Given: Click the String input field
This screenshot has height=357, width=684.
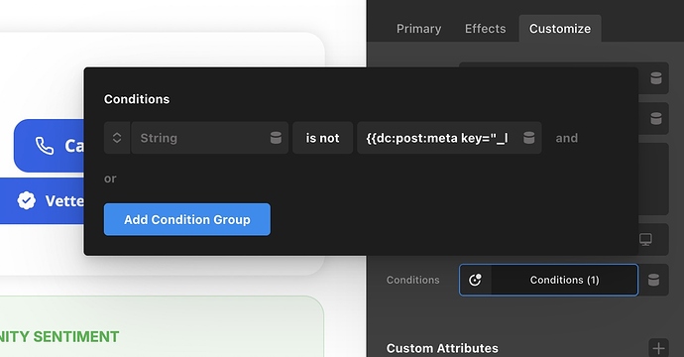Looking at the screenshot, I should pos(209,138).
